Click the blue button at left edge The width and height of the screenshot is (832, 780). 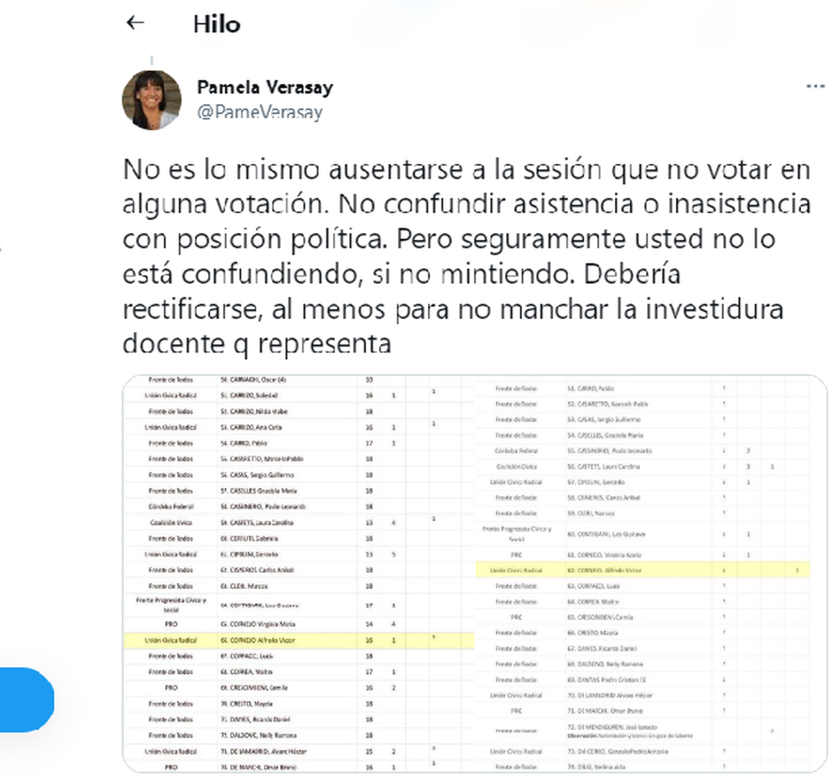[26, 700]
